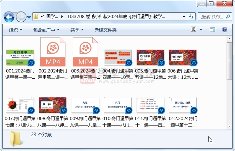Click file name 006.奇门遁甲第六课：12地支

click(183, 74)
